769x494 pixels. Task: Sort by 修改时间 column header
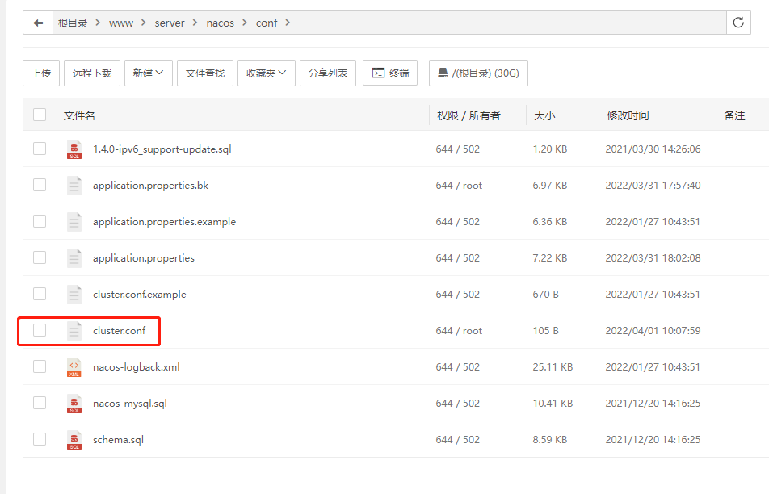tap(628, 115)
